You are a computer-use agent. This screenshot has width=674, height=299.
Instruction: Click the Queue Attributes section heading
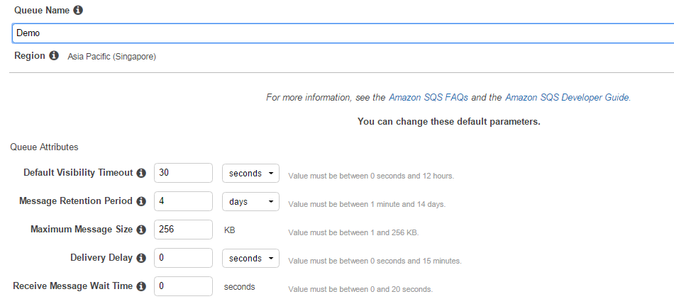pyautogui.click(x=44, y=147)
